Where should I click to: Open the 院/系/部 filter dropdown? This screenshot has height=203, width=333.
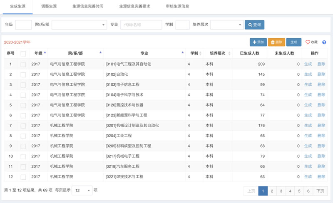point(79,25)
